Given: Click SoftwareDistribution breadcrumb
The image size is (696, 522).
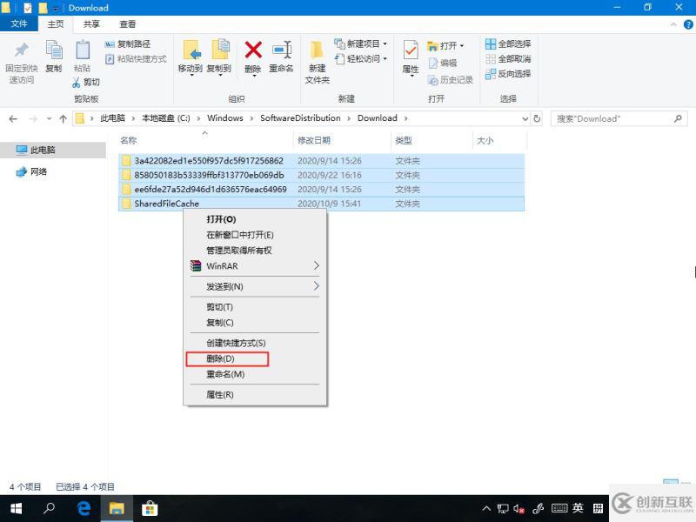Looking at the screenshot, I should click(x=300, y=118).
